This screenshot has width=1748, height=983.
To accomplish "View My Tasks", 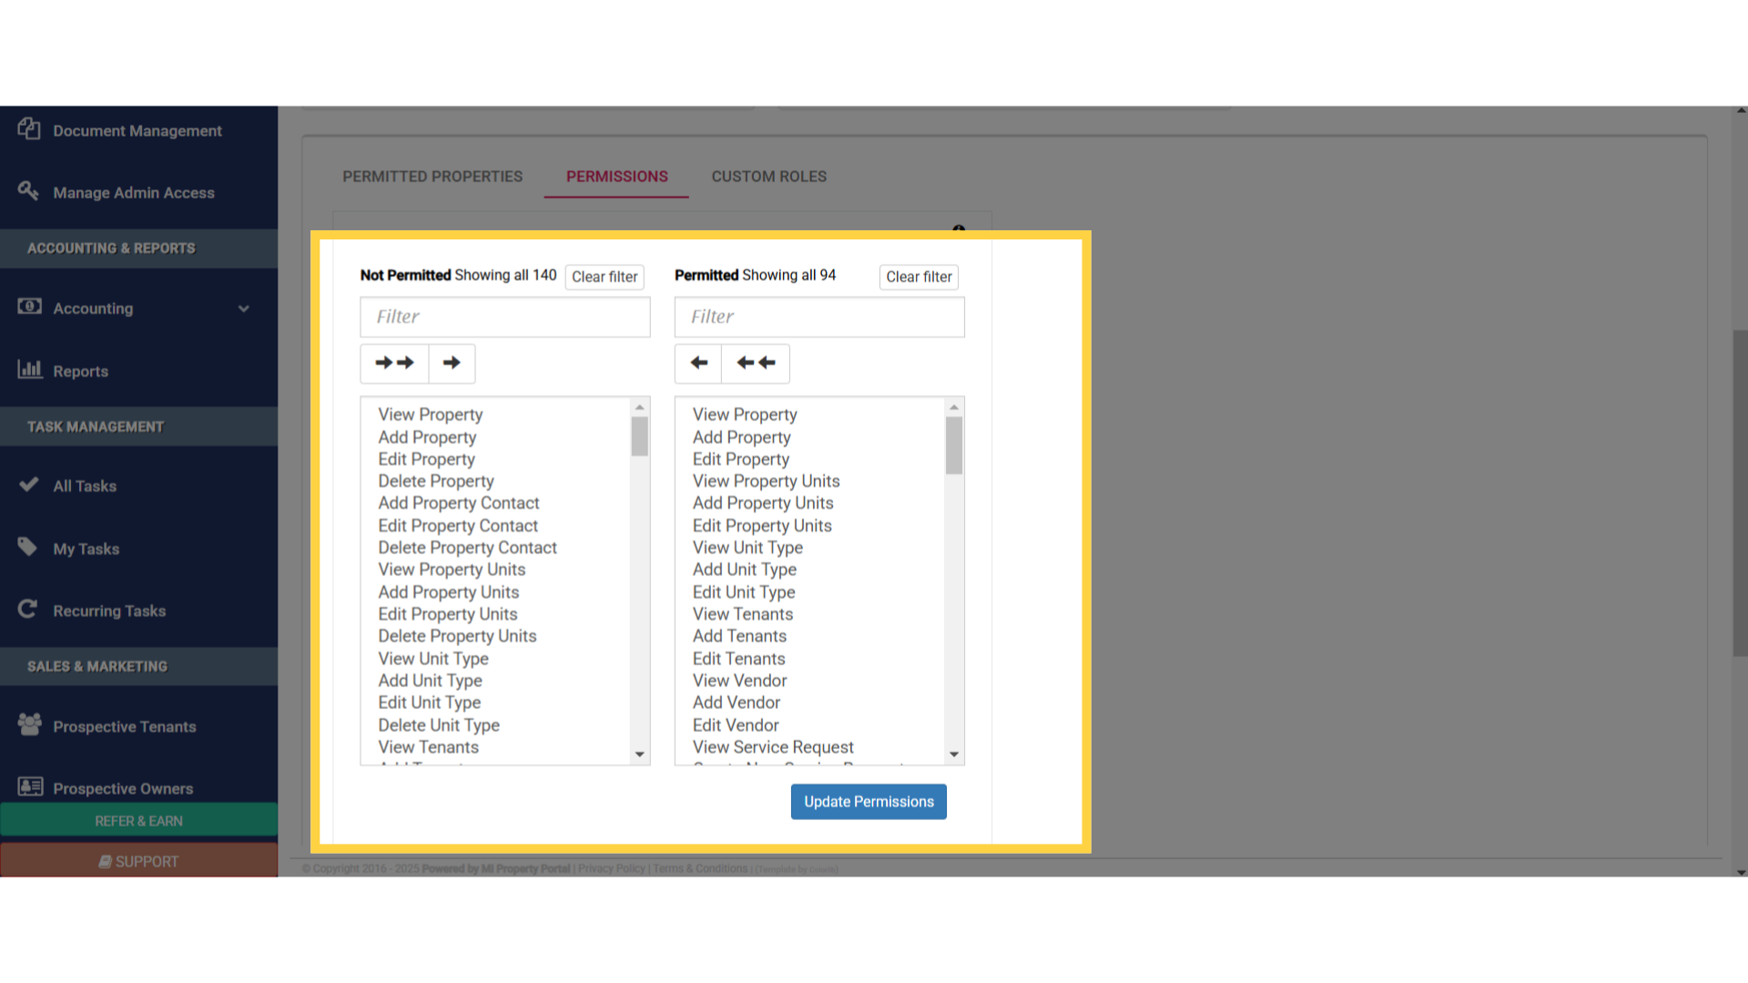I will coord(86,548).
